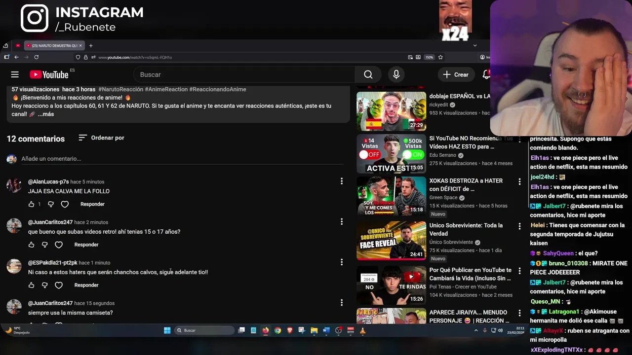Open Brave browser from the taskbar
632x355 pixels.
click(290, 330)
